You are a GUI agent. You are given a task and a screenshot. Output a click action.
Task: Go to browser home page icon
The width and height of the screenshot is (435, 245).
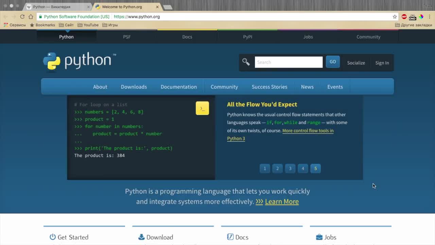(31, 17)
